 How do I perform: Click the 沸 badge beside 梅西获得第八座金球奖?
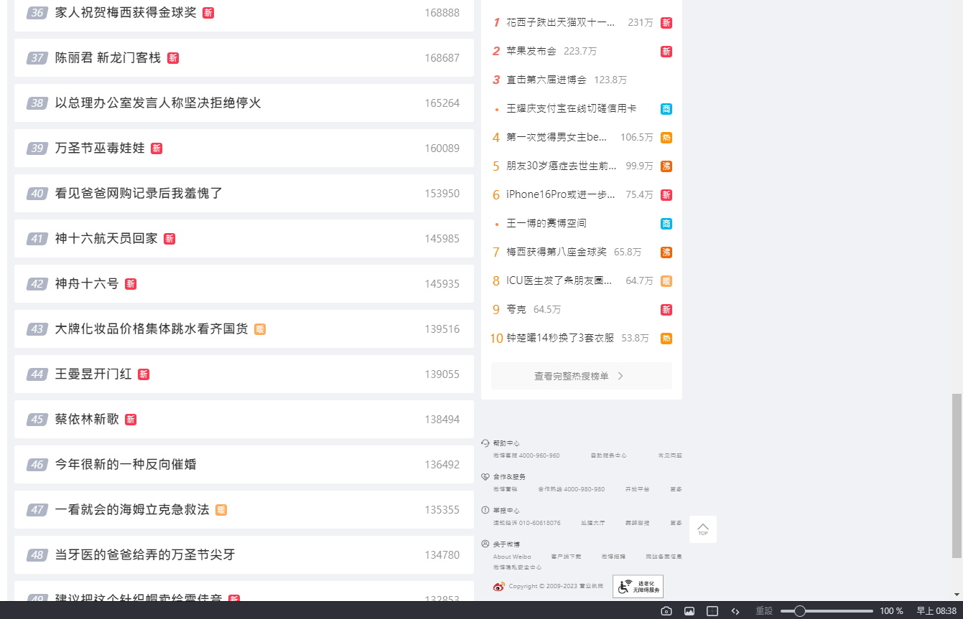point(666,252)
